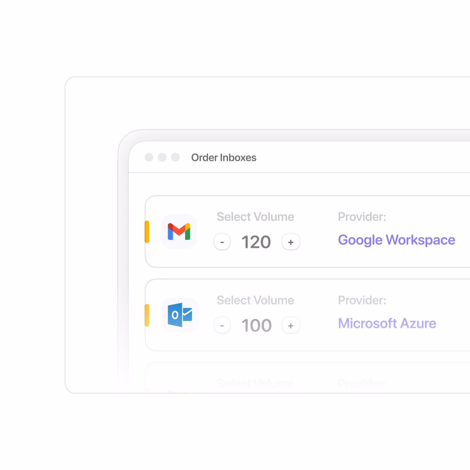Open the Microsoft Azure provider link
The height and width of the screenshot is (470, 470).
click(x=387, y=323)
